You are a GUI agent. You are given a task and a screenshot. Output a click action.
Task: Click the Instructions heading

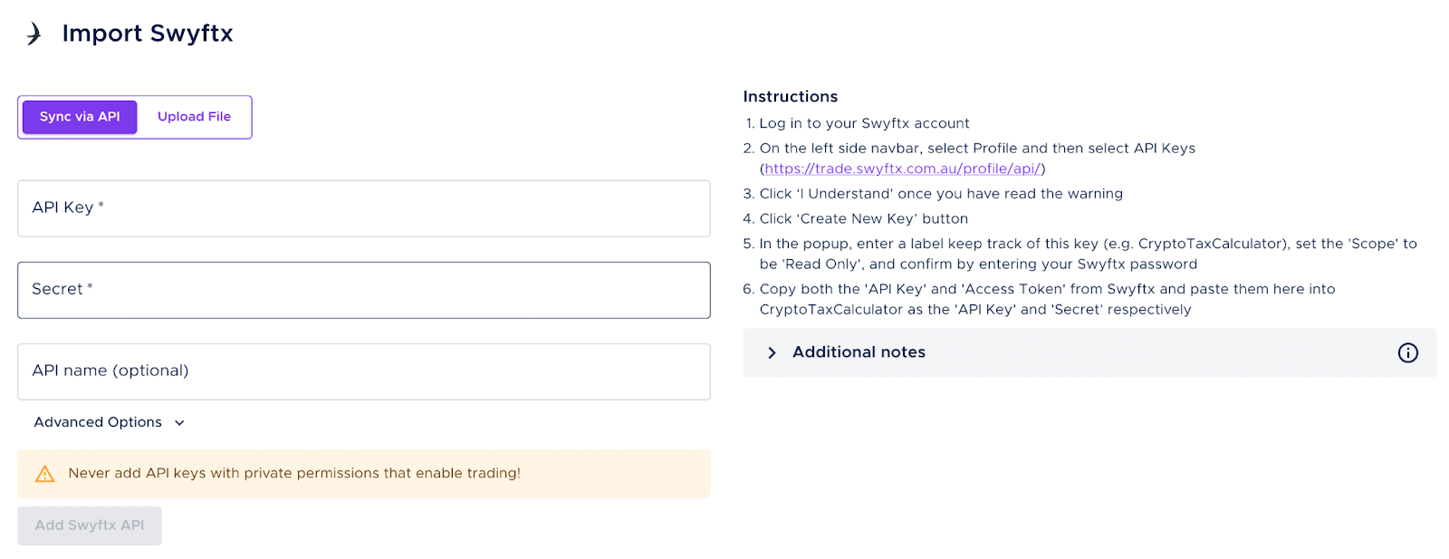coord(791,97)
